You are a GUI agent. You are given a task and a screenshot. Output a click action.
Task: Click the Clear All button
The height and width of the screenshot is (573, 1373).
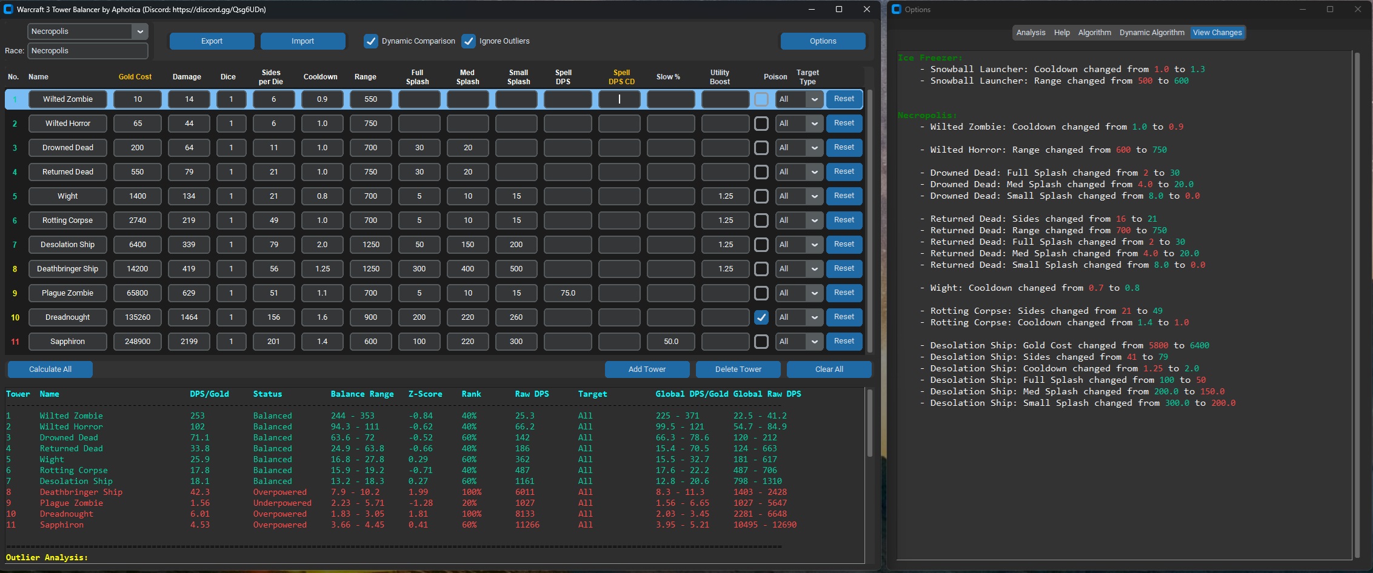click(829, 369)
